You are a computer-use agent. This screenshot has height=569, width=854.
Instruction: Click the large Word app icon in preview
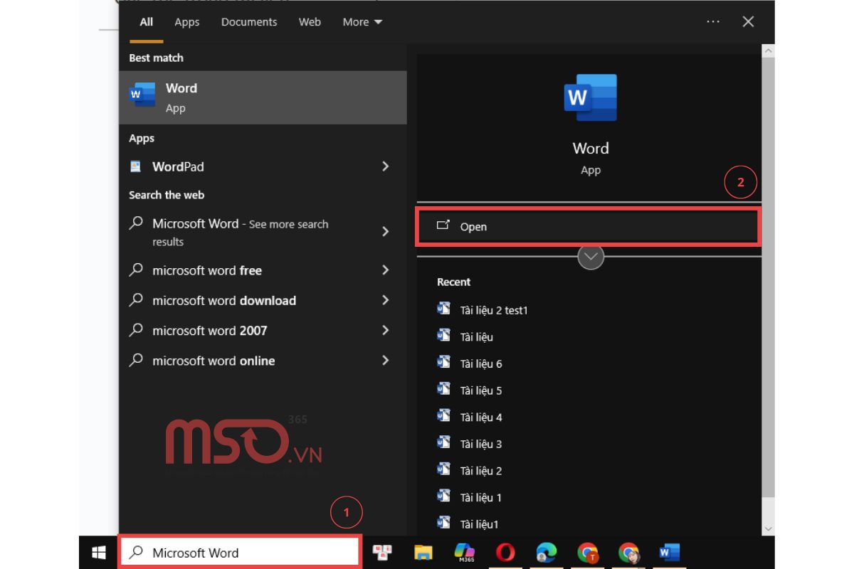(590, 97)
